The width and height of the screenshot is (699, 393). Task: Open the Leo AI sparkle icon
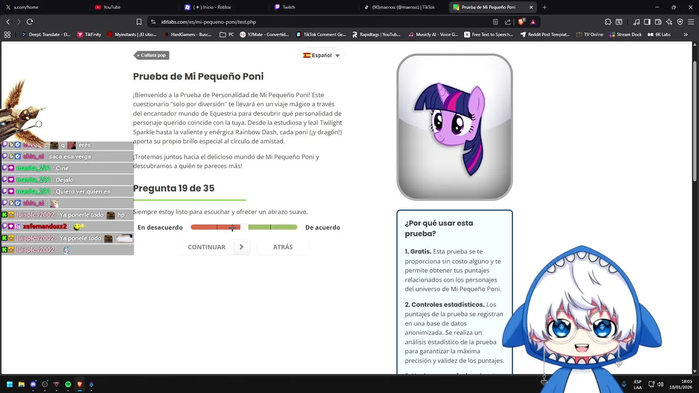[669, 22]
